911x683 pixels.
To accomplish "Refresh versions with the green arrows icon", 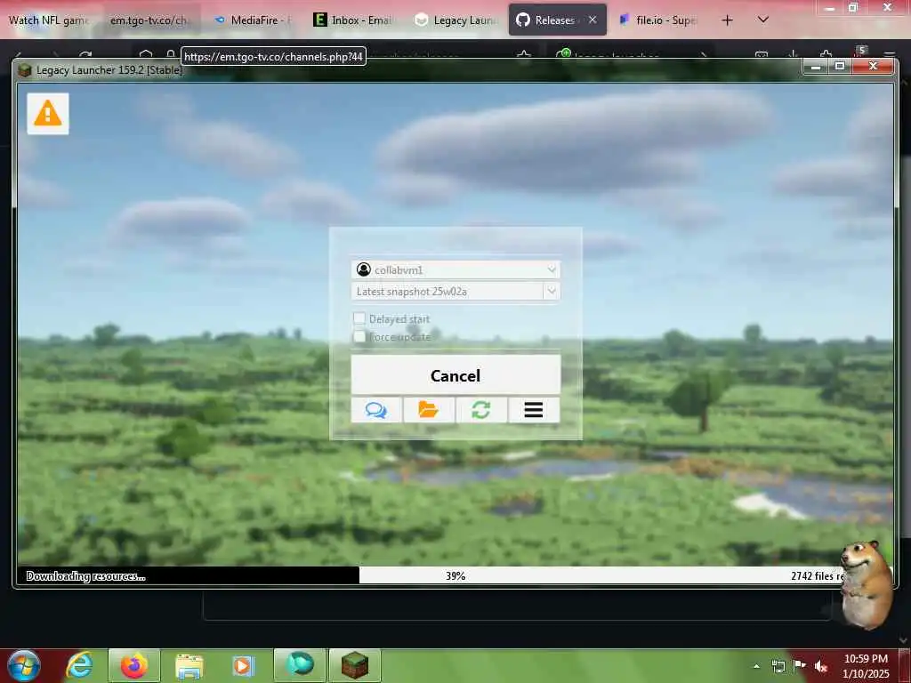I will (x=481, y=410).
